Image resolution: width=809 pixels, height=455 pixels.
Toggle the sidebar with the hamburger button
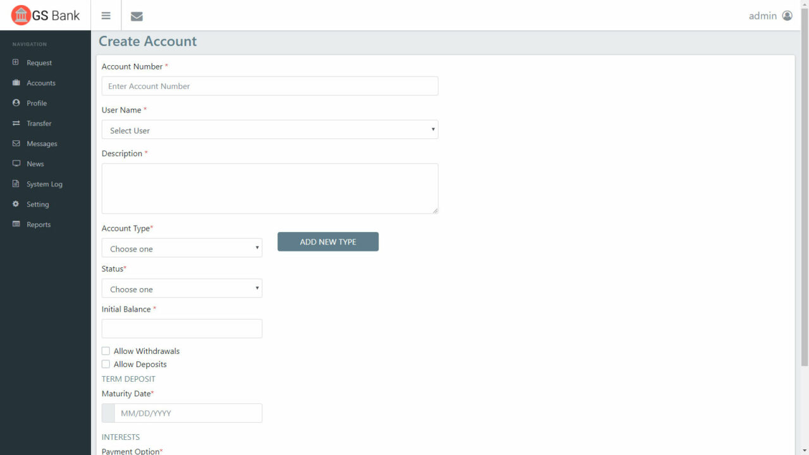tap(106, 15)
